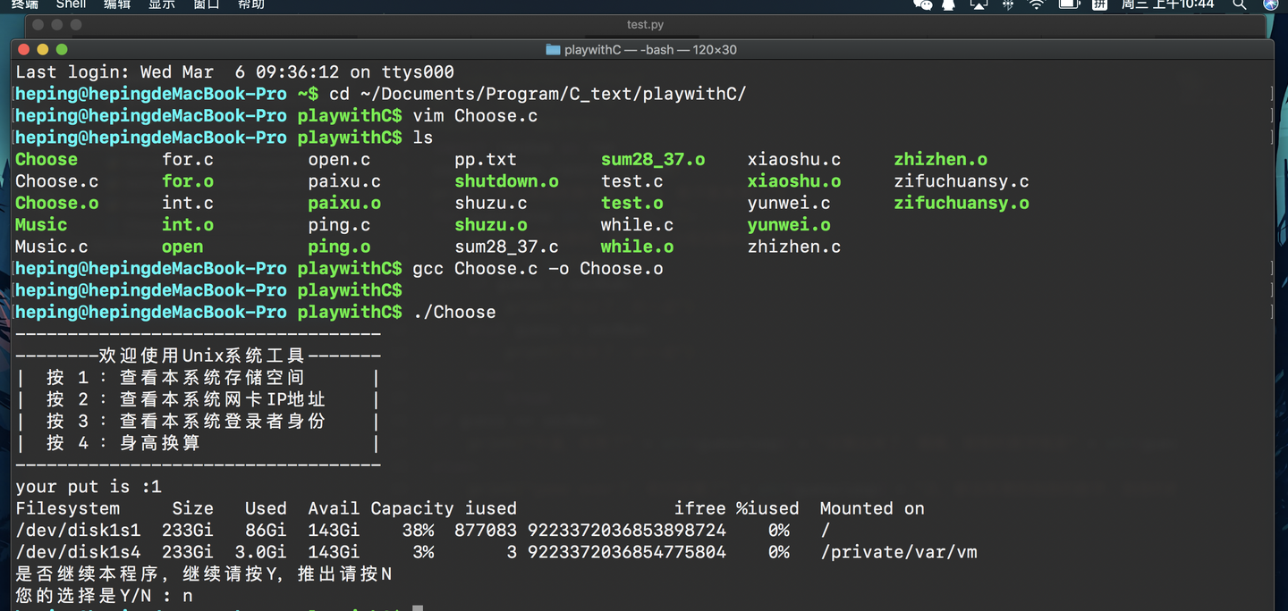The width and height of the screenshot is (1288, 611).
Task: Click file 'zhizhen.c' in the listing
Action: [x=794, y=247]
